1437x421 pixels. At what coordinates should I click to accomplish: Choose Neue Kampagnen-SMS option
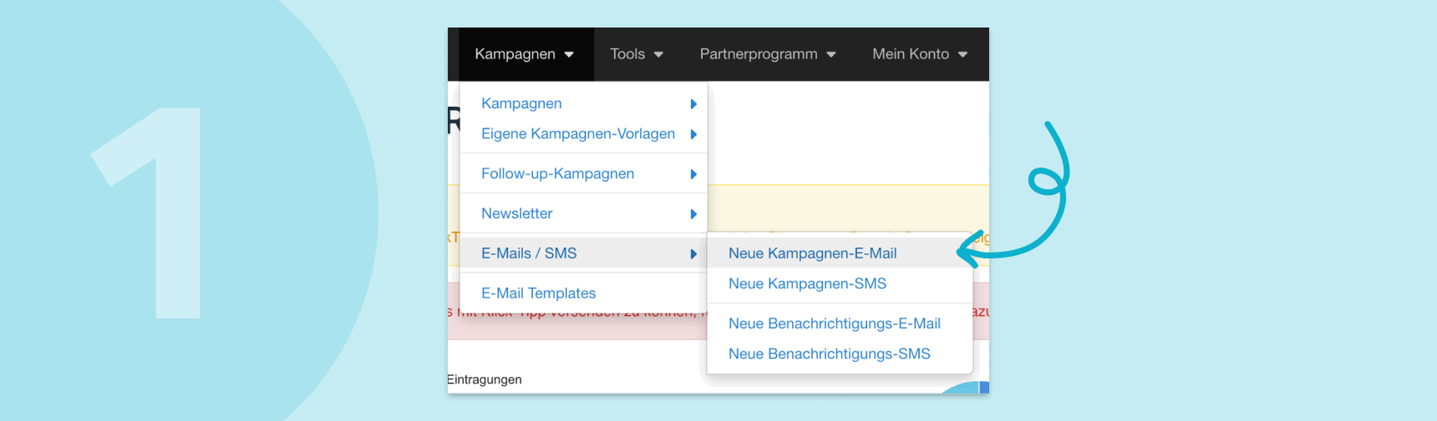(807, 283)
